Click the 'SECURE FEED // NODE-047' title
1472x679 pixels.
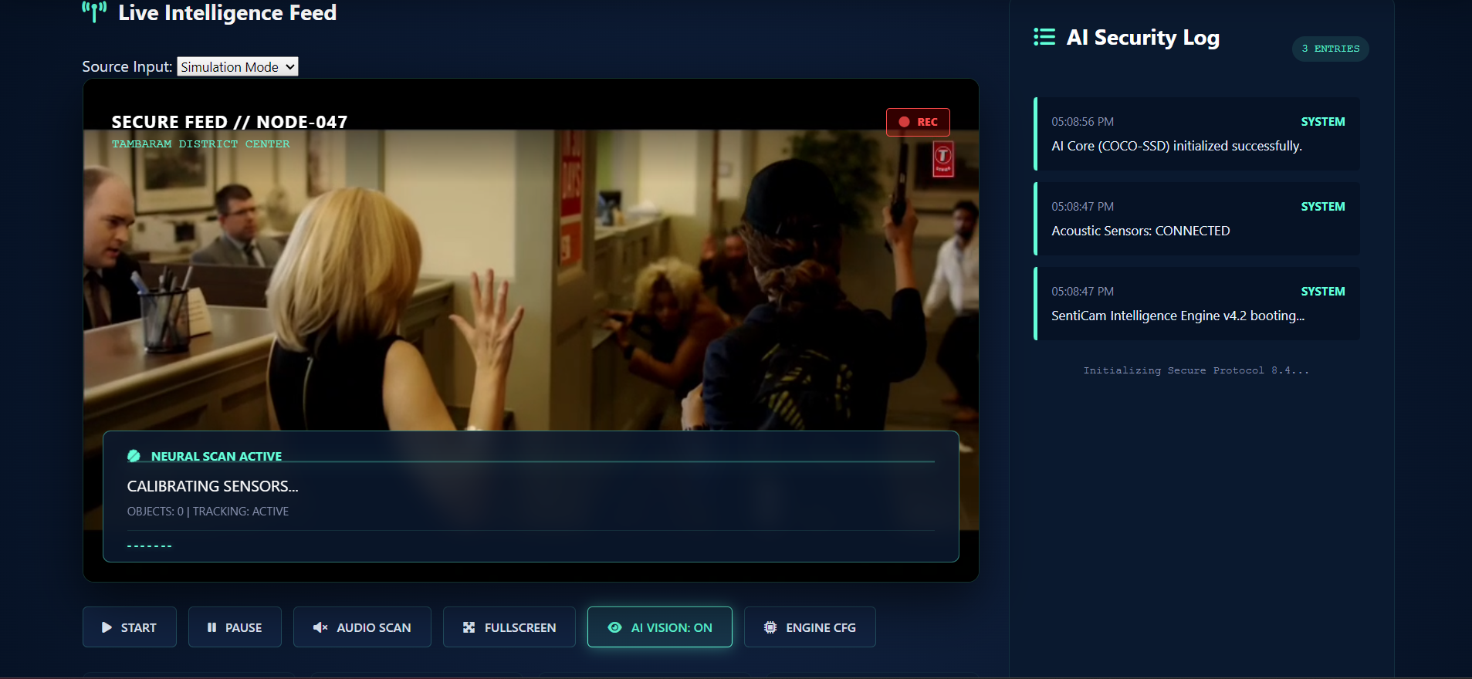coord(229,122)
